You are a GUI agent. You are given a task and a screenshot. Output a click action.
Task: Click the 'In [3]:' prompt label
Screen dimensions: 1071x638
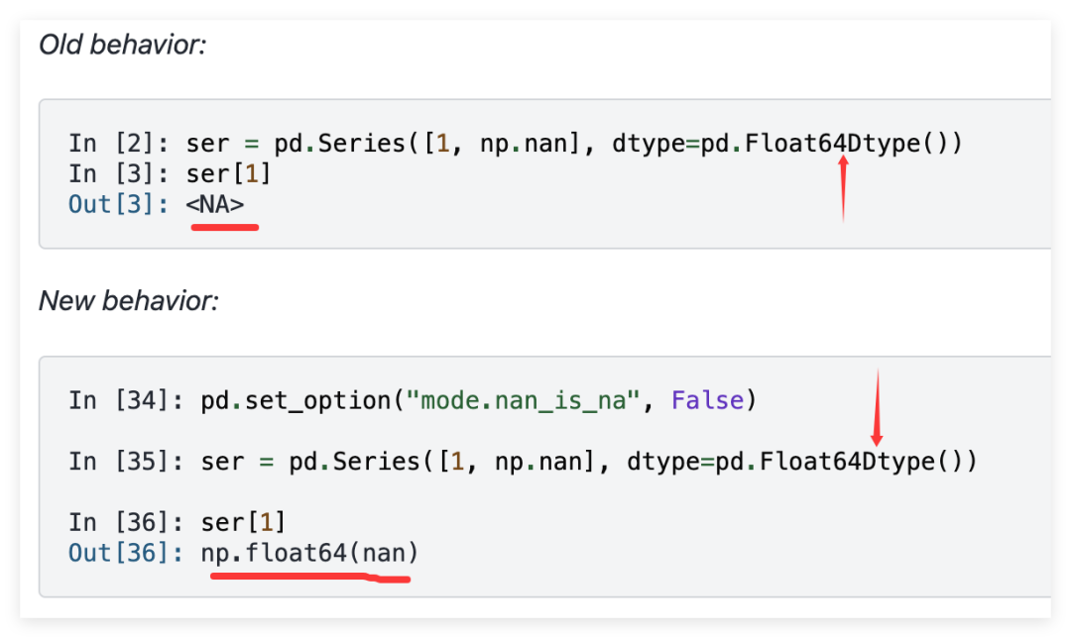119,174
